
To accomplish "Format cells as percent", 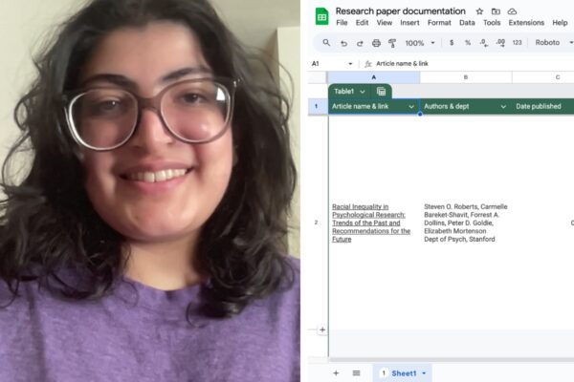I will [468, 43].
